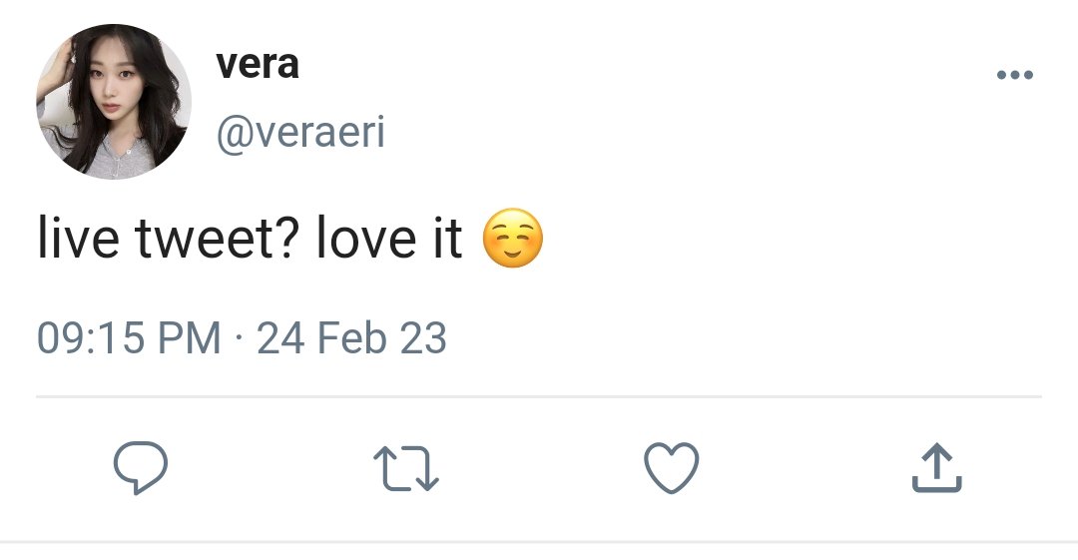Select the 24 Feb 23 date text
Viewport: 1078px width, 560px height.
pos(351,337)
